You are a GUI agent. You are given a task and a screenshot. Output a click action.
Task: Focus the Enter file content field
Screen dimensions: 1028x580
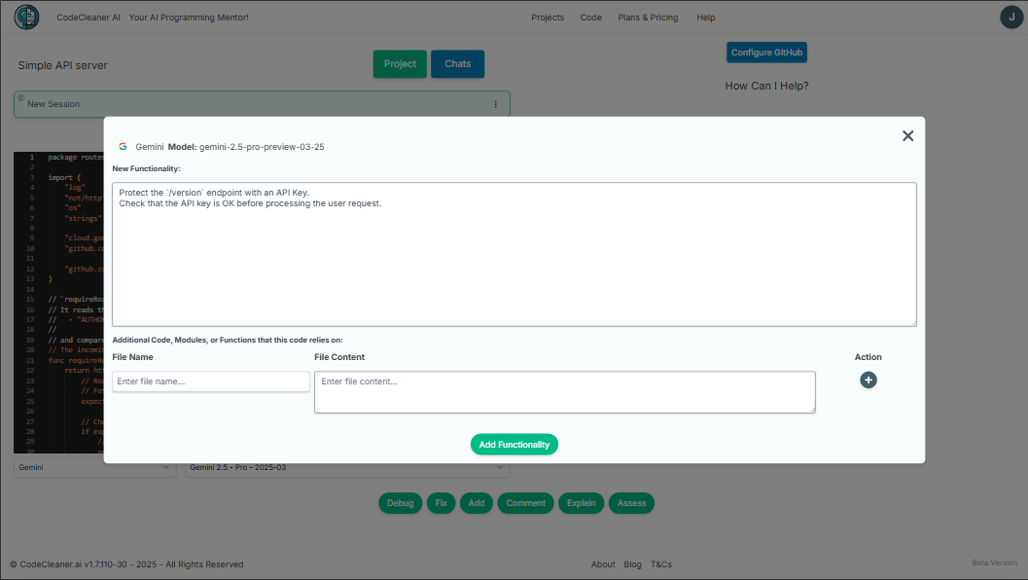[x=565, y=392]
